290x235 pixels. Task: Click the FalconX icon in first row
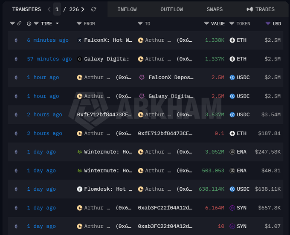[x=79, y=40]
